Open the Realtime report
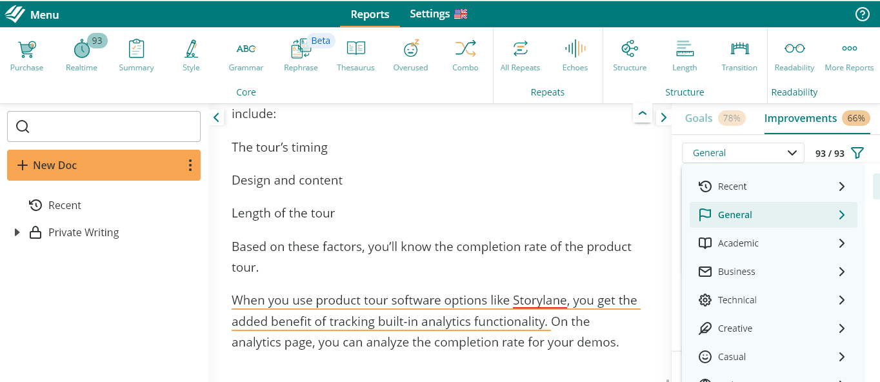Viewport: 880px width, 382px height. point(82,54)
